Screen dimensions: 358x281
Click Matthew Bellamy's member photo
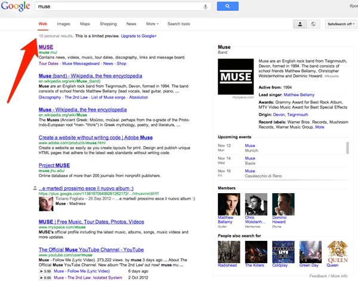point(229,204)
